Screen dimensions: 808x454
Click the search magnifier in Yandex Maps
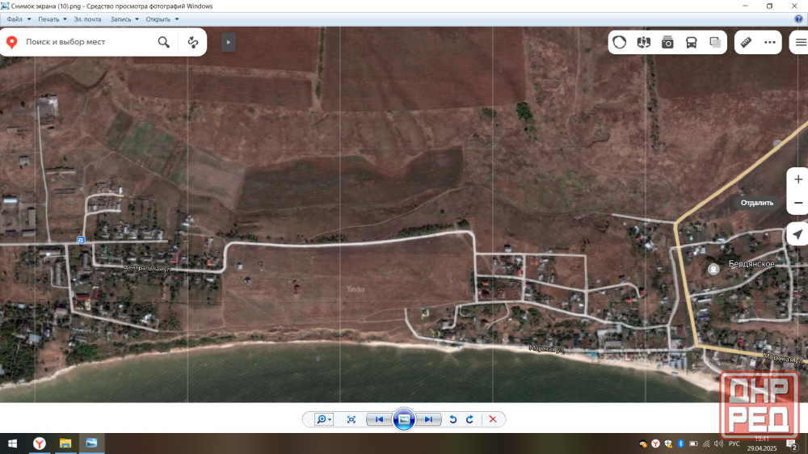164,42
